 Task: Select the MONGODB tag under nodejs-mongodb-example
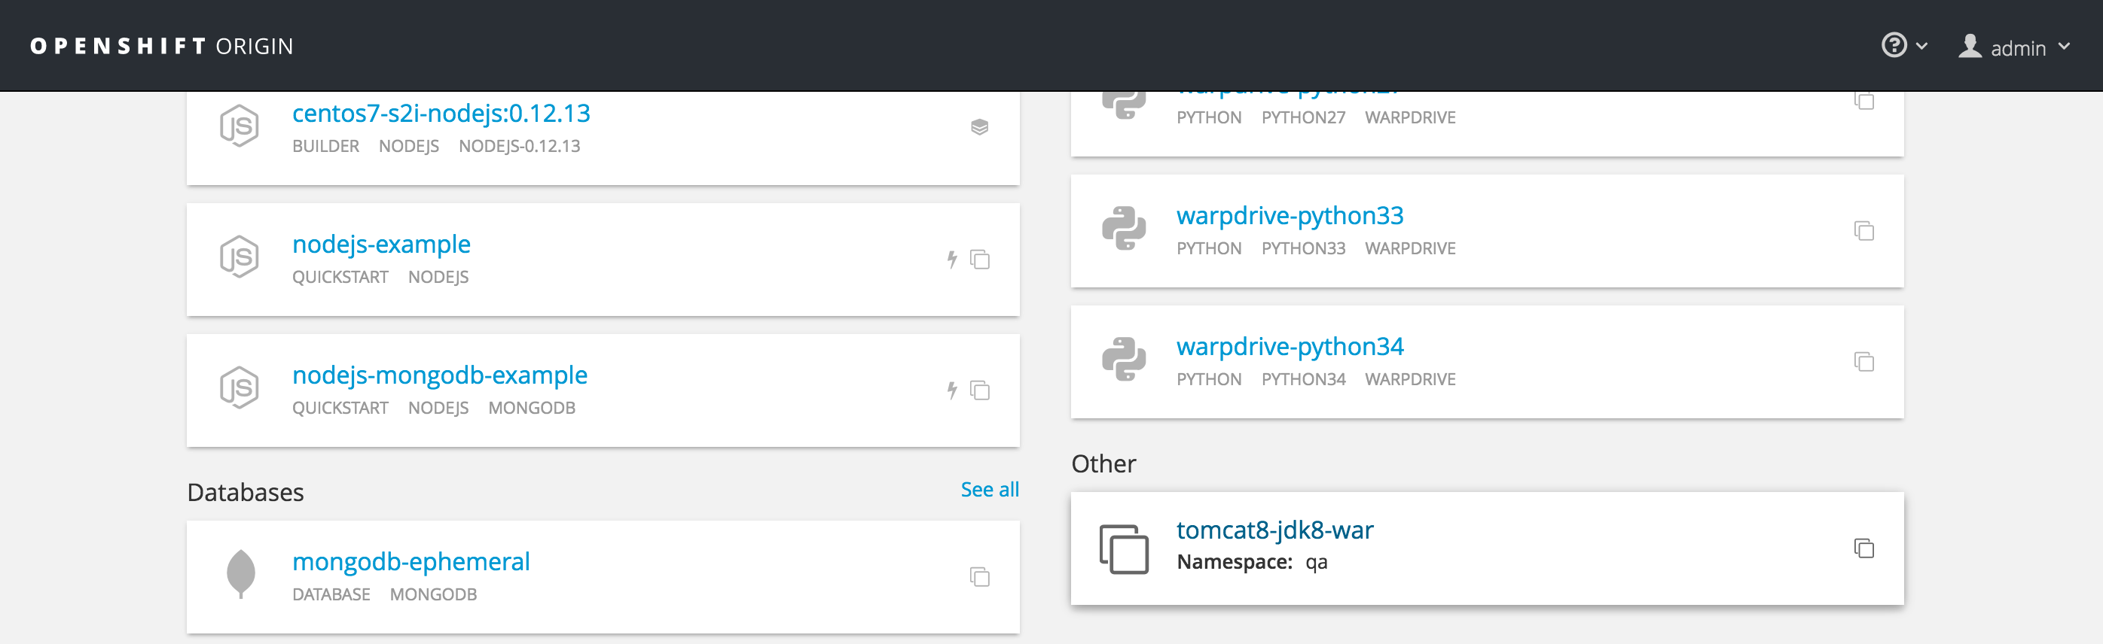pos(532,408)
